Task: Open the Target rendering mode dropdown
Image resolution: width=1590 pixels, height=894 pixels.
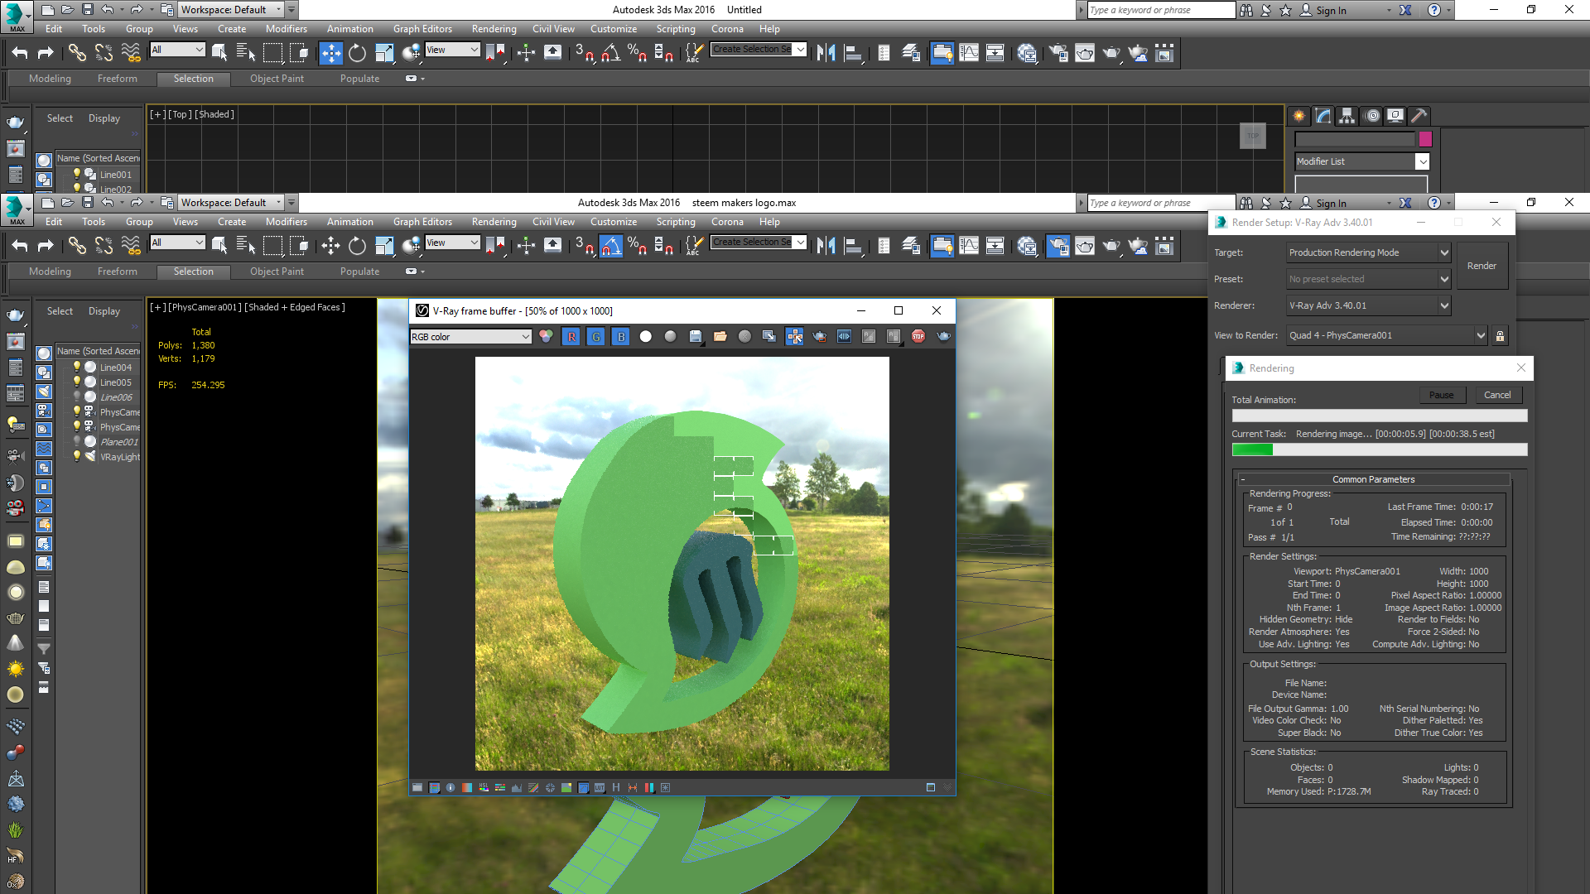Action: click(x=1368, y=252)
